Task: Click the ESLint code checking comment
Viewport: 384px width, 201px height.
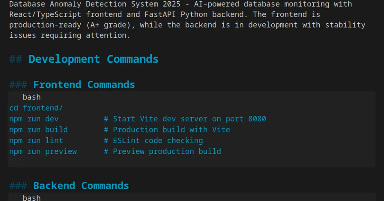Action: (153, 140)
